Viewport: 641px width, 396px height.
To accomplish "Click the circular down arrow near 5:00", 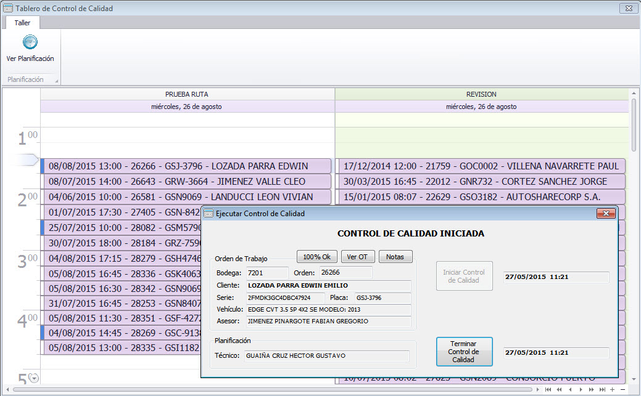I will (x=34, y=379).
